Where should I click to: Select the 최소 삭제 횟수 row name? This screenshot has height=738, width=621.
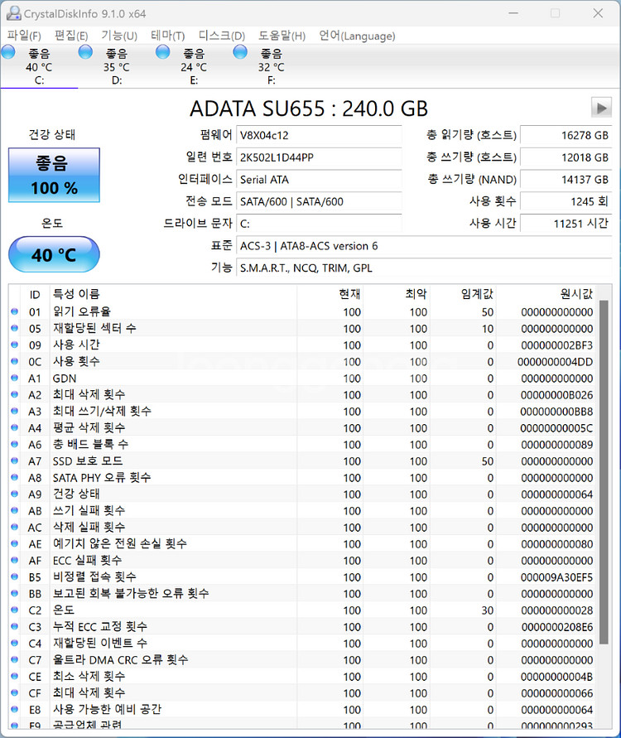tap(89, 677)
